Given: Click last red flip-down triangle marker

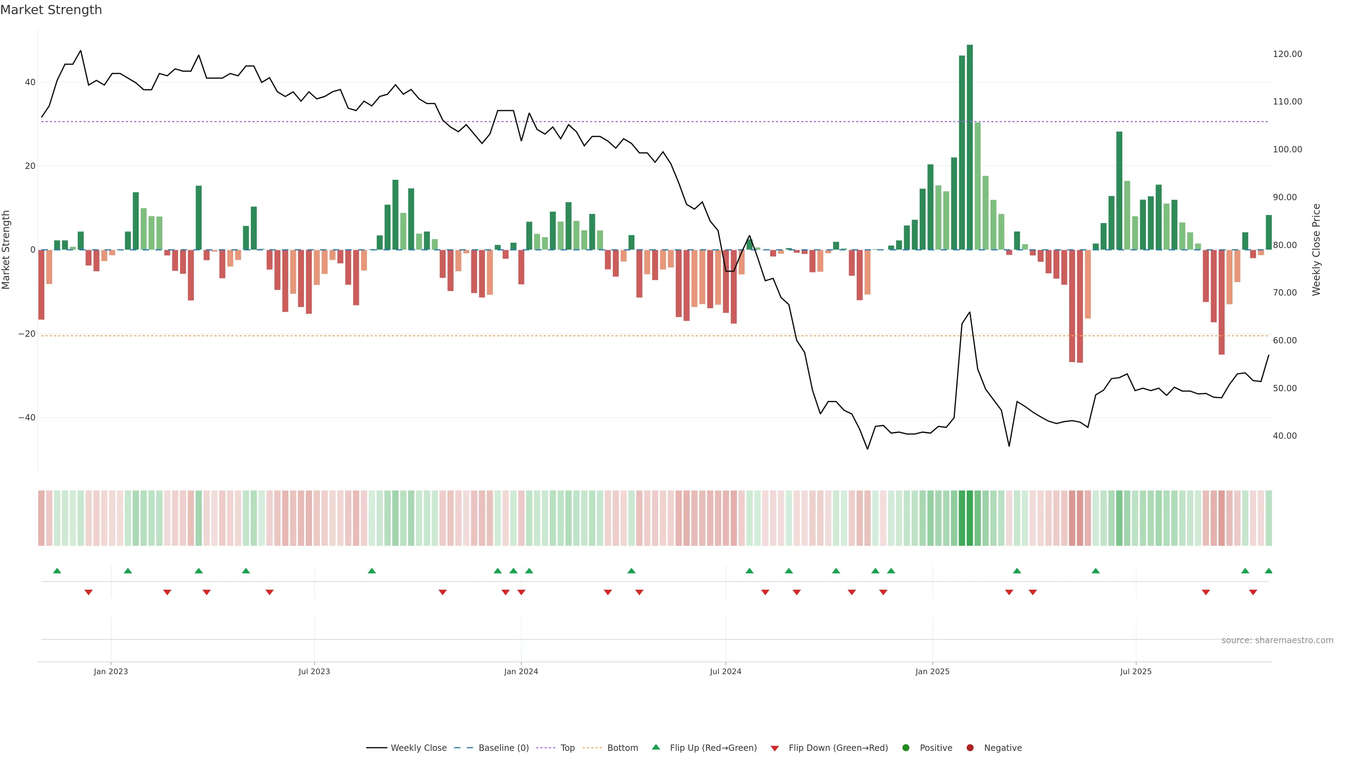Looking at the screenshot, I should pos(1253,592).
